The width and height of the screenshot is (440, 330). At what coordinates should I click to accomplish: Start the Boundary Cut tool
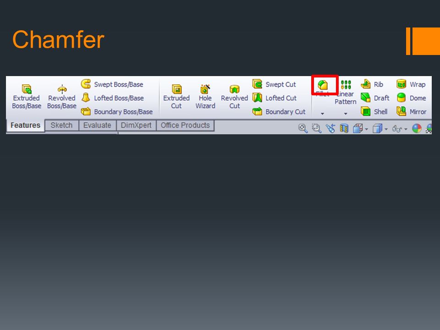coord(279,112)
